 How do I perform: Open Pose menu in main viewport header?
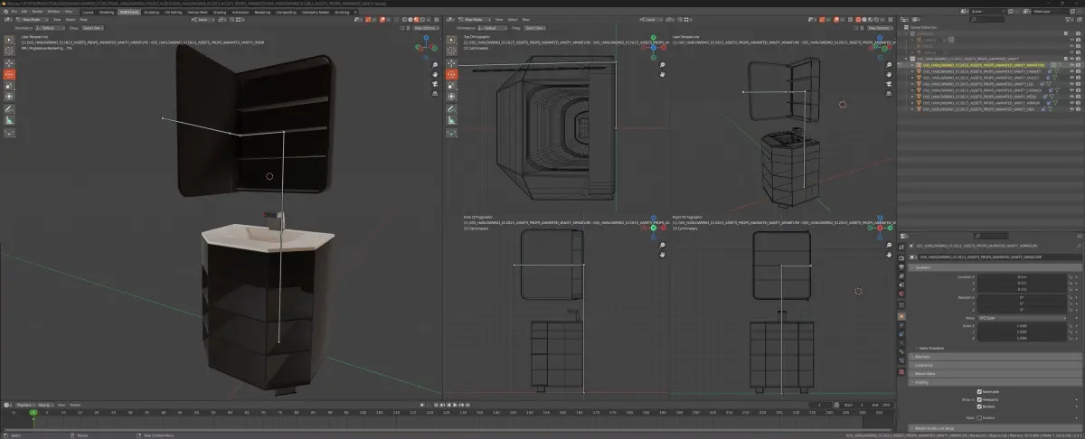pyautogui.click(x=83, y=19)
